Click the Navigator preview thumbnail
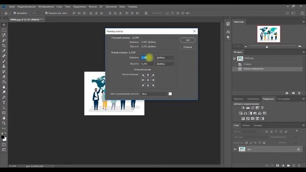 point(269,34)
